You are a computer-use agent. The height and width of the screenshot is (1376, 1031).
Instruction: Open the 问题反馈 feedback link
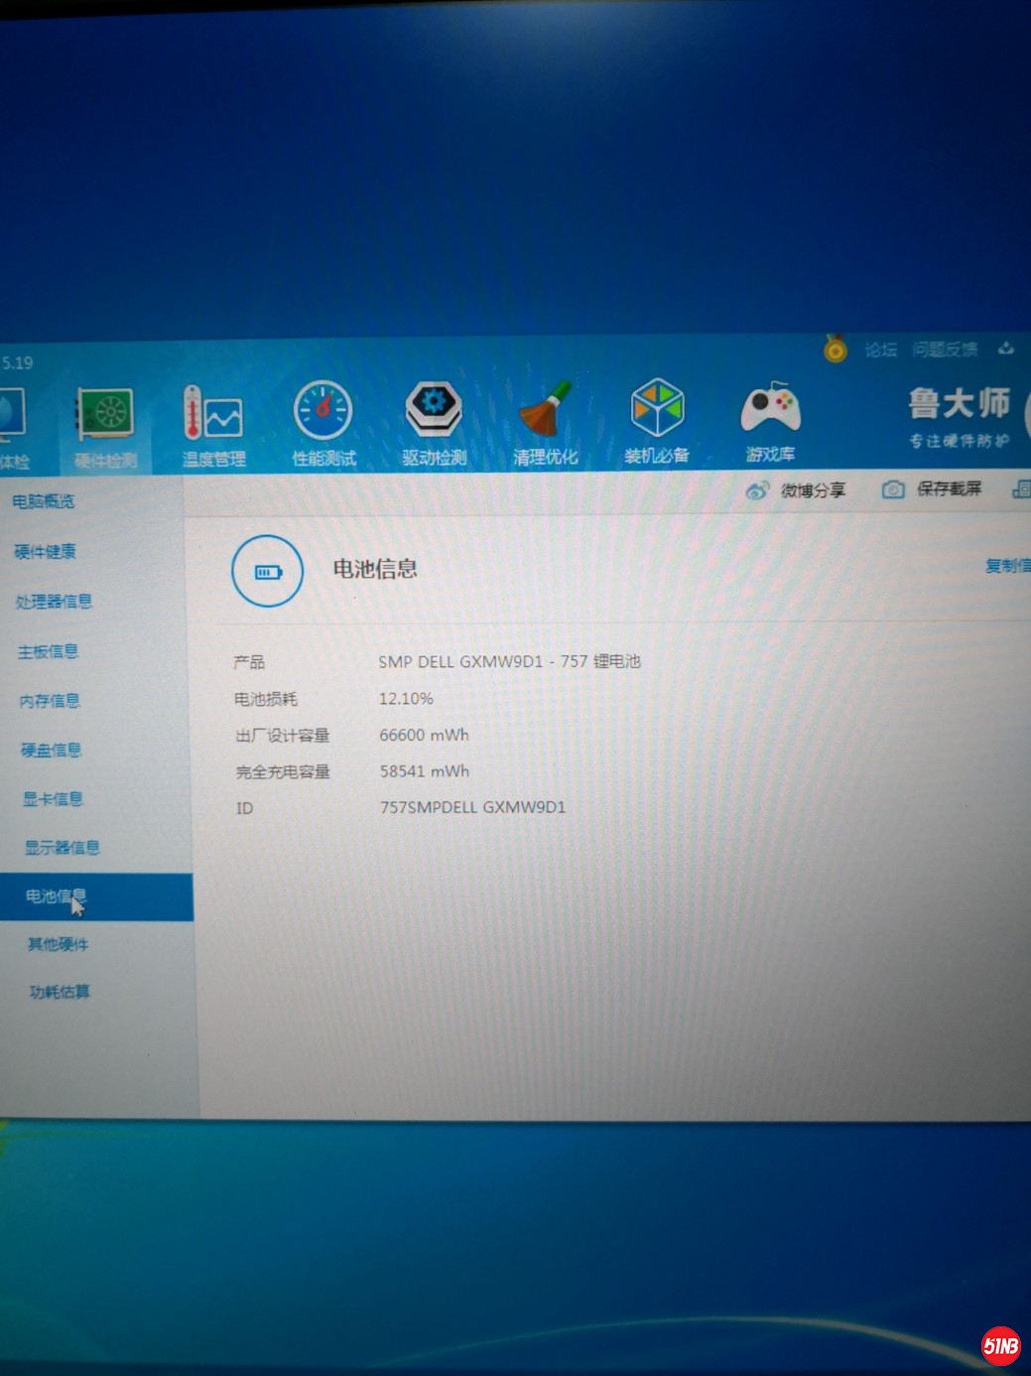coord(945,348)
